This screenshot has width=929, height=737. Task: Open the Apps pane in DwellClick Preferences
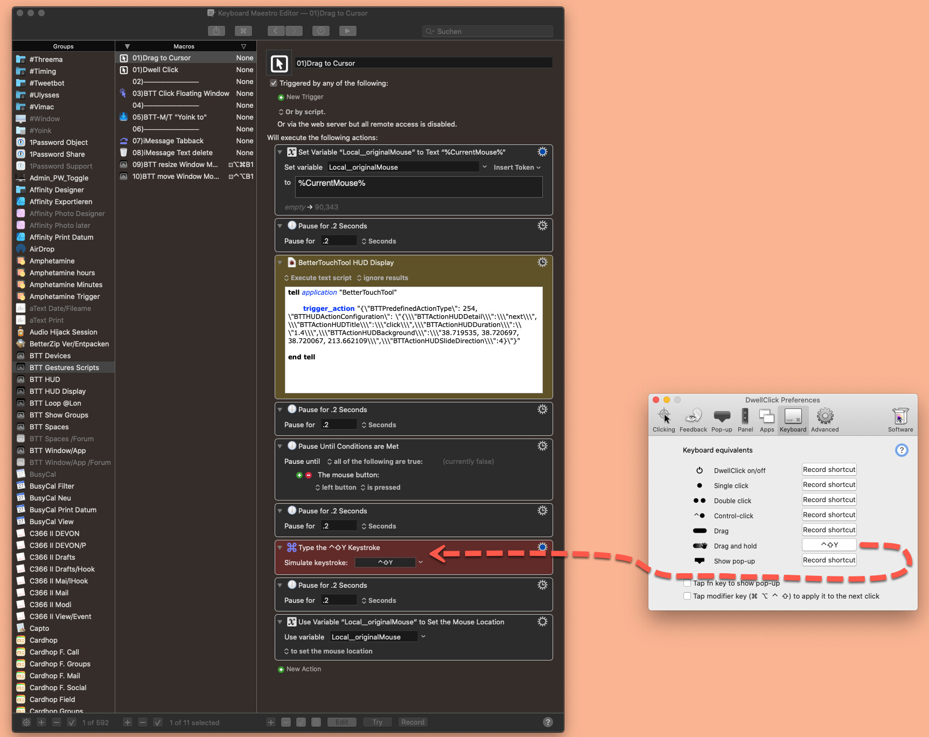(x=767, y=420)
